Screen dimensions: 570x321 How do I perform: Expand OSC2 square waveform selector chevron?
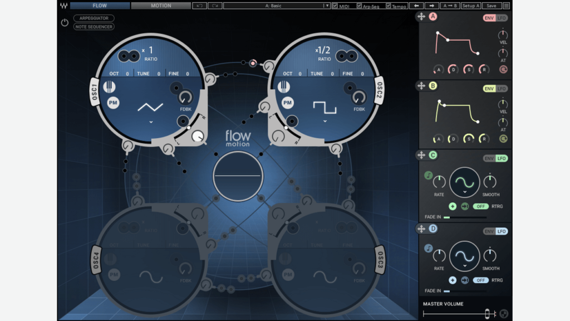click(x=325, y=121)
